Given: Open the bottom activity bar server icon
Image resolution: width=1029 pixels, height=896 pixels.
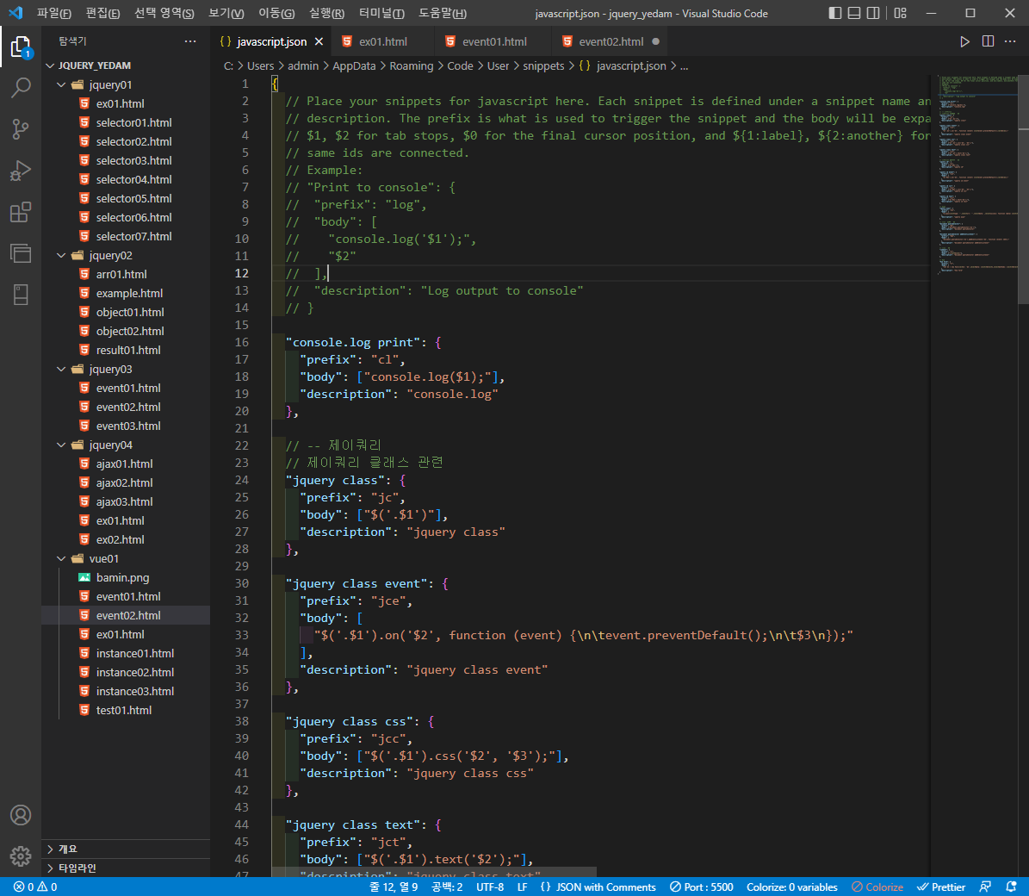Looking at the screenshot, I should pyautogui.click(x=21, y=295).
